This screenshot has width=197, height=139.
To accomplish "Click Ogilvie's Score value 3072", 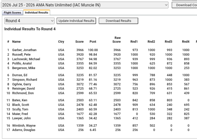I will (x=80, y=84).
